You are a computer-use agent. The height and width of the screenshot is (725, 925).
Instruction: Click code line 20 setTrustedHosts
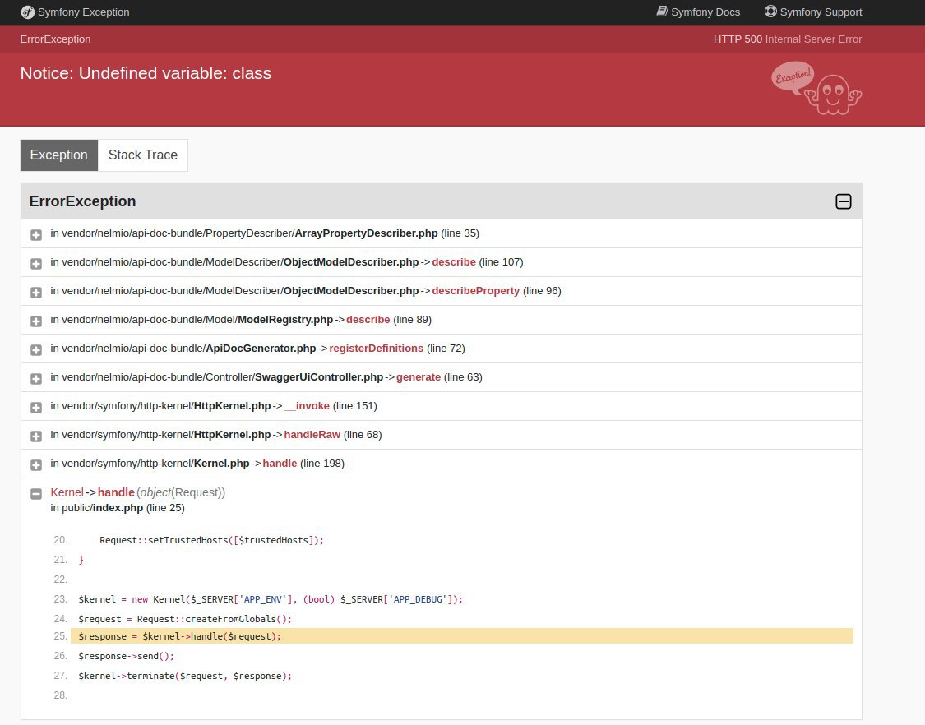[212, 540]
